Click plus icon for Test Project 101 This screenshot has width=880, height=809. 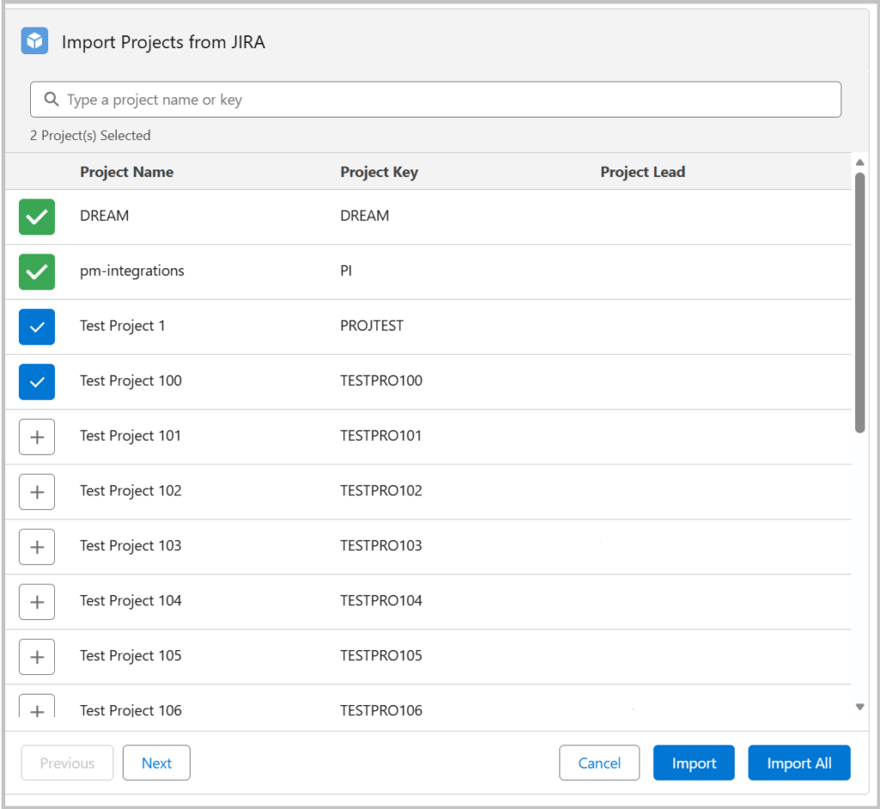coord(37,437)
